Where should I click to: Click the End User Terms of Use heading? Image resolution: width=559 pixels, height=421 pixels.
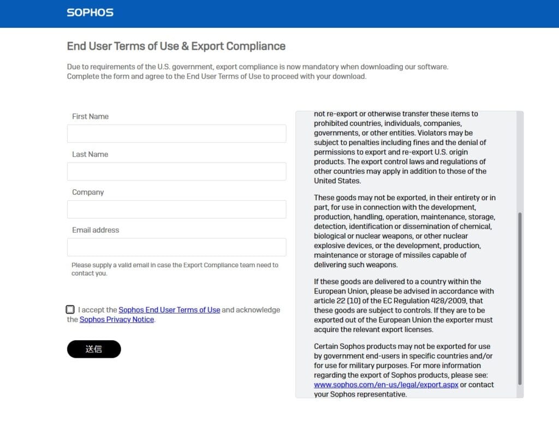176,46
